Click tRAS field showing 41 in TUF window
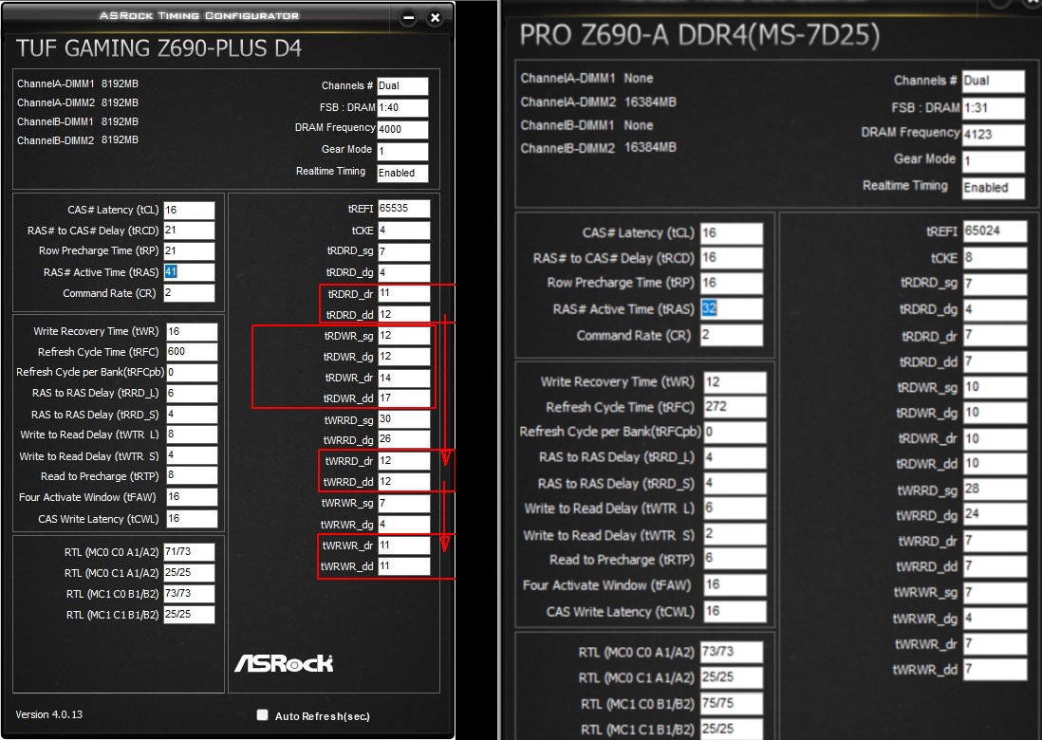Image resolution: width=1042 pixels, height=740 pixels. click(x=190, y=271)
